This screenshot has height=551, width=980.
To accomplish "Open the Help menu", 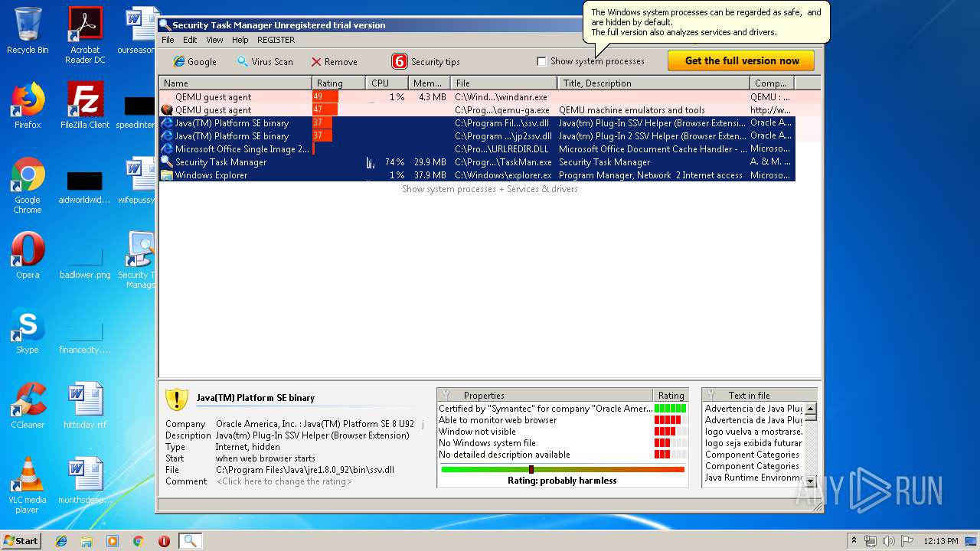I will [x=240, y=40].
